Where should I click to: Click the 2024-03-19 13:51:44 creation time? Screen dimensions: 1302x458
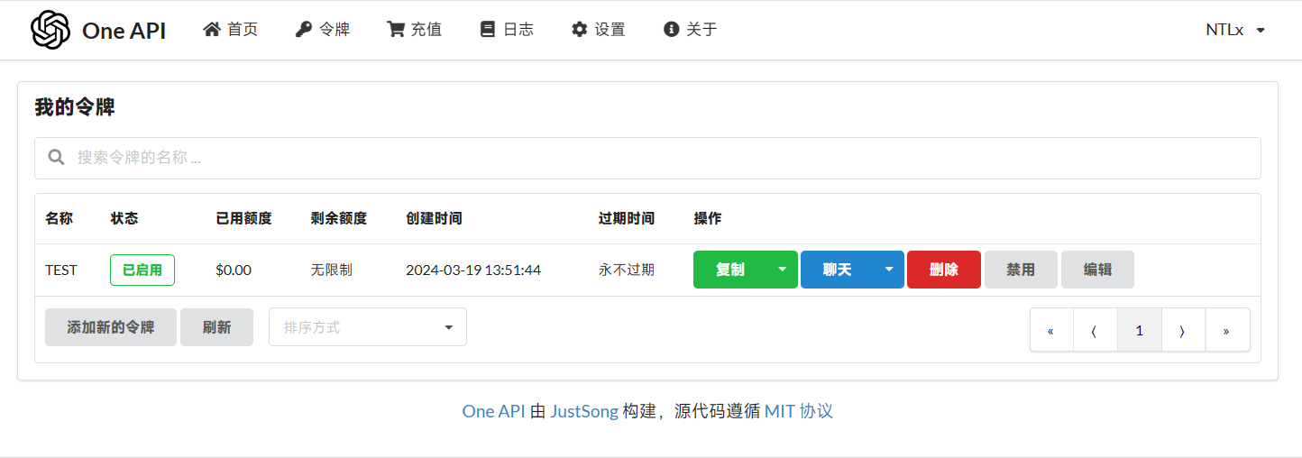473,270
